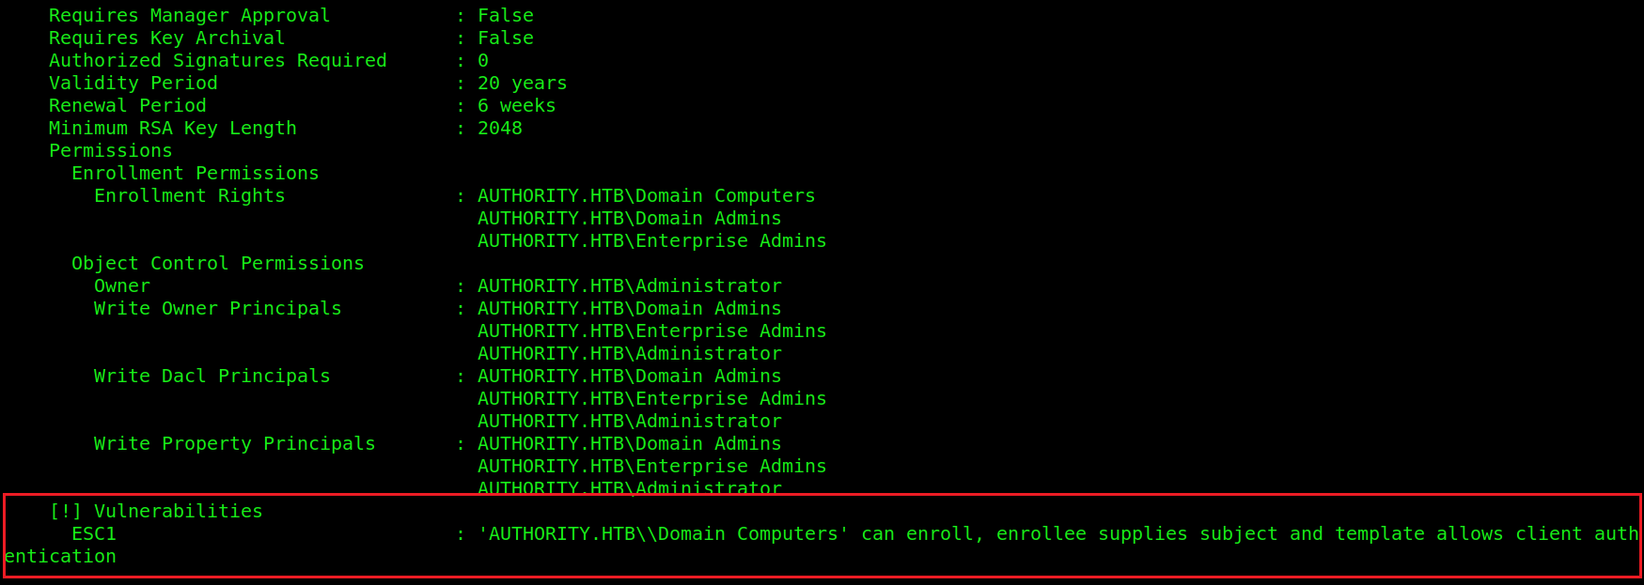Click the "Write Dacl Principals" label

point(211,377)
